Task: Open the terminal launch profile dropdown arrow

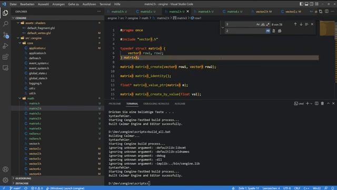Action: coord(311,104)
